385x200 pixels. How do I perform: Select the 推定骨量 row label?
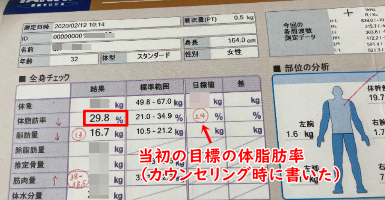click(29, 165)
